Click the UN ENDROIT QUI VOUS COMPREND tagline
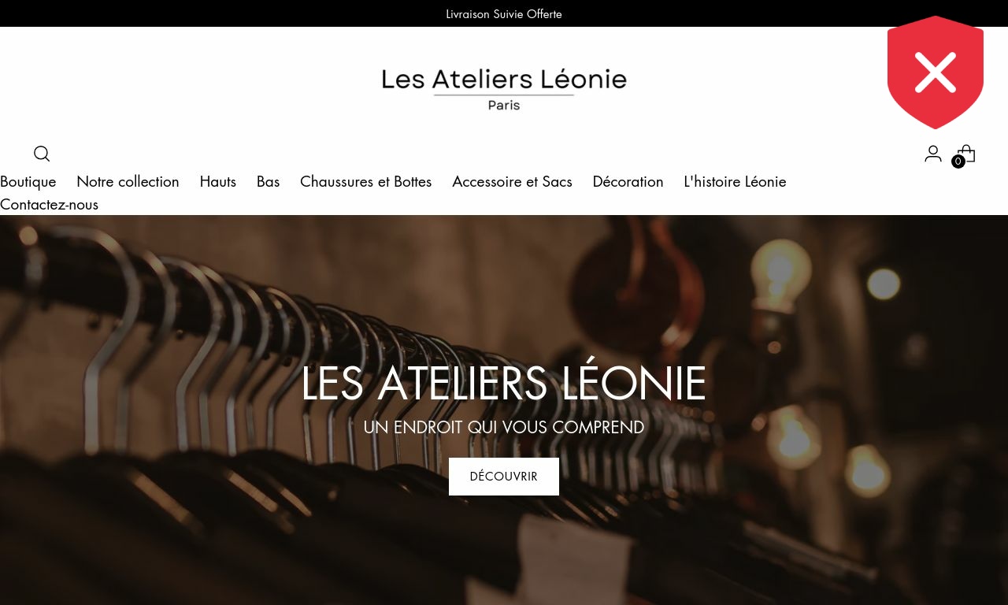 pyautogui.click(x=504, y=427)
